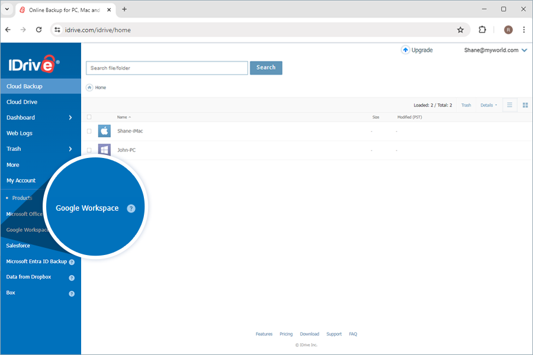
Task: Close the Online Backup browser tab
Action: tap(109, 10)
